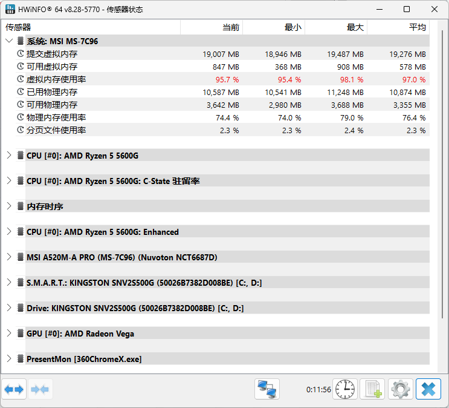Click chip icon of S.M.A.R.T.: KINGSTON group
The height and width of the screenshot is (408, 449).
(x=21, y=282)
